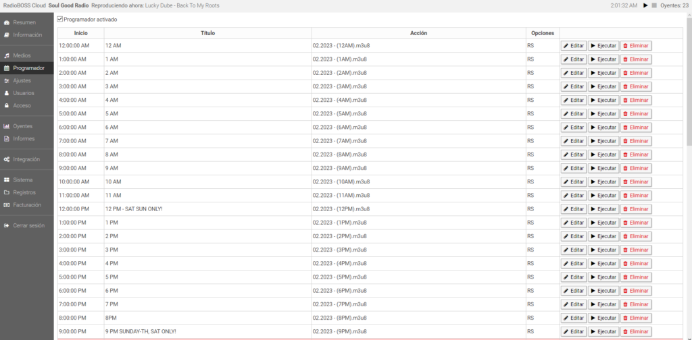Image resolution: width=692 pixels, height=340 pixels.
Task: Click the Sistema server icon
Action: pyautogui.click(x=7, y=180)
